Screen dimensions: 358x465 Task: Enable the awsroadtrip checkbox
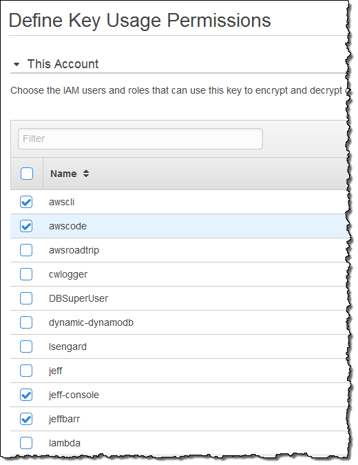tap(26, 250)
